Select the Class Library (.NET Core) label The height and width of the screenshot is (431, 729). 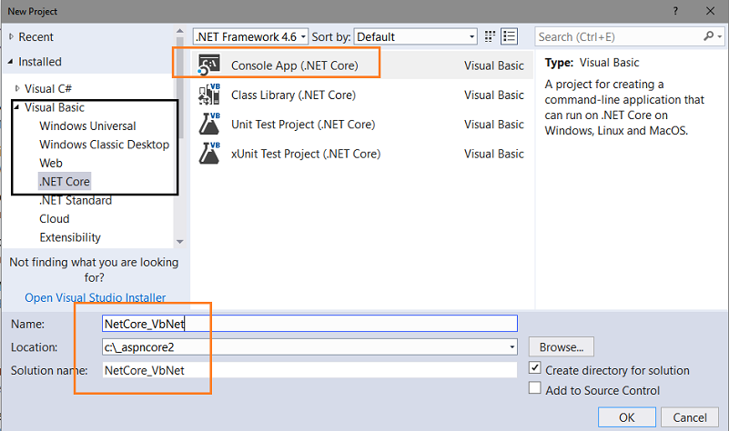click(x=293, y=95)
